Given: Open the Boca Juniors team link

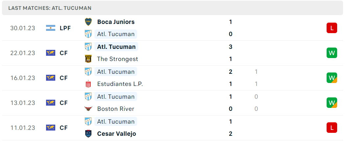Looking at the screenshot, I should point(116,22).
